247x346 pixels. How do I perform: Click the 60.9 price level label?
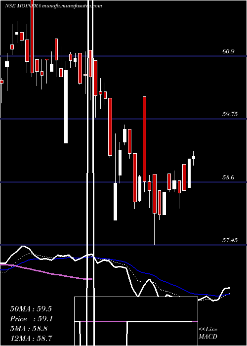click(228, 51)
